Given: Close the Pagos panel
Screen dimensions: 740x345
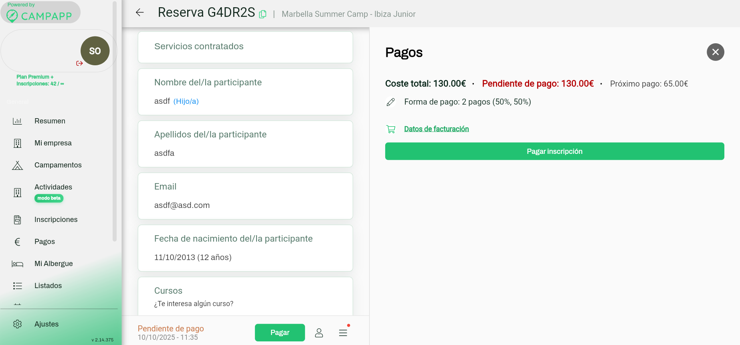Looking at the screenshot, I should click(x=715, y=52).
